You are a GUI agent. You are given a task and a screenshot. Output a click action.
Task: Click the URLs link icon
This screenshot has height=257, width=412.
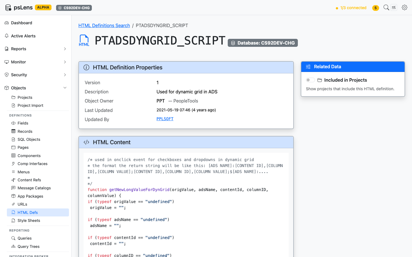13,204
